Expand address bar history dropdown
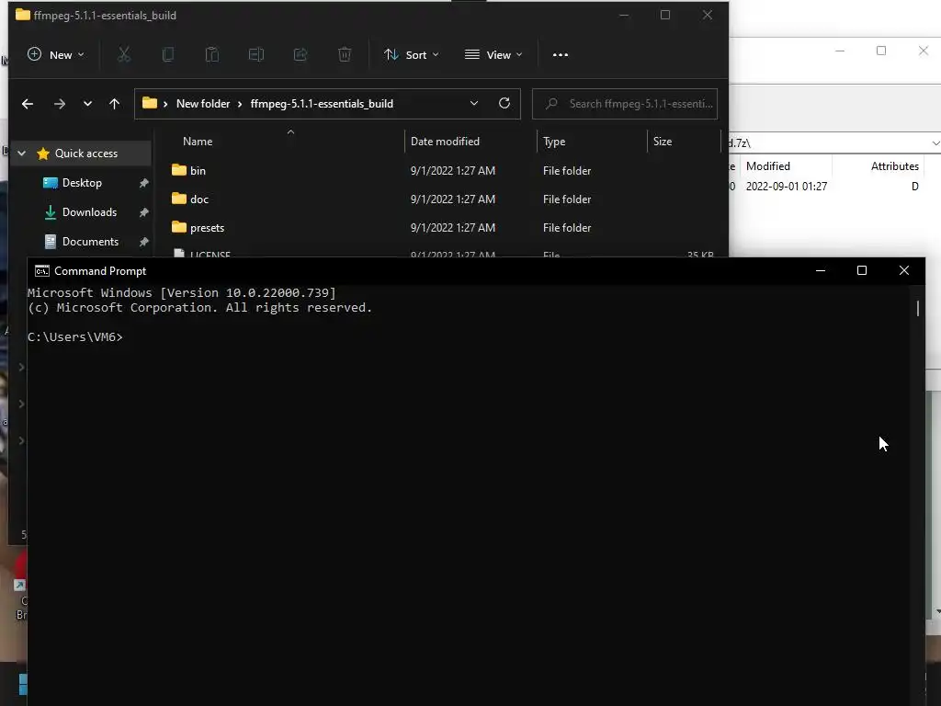The width and height of the screenshot is (941, 706). coord(474,103)
